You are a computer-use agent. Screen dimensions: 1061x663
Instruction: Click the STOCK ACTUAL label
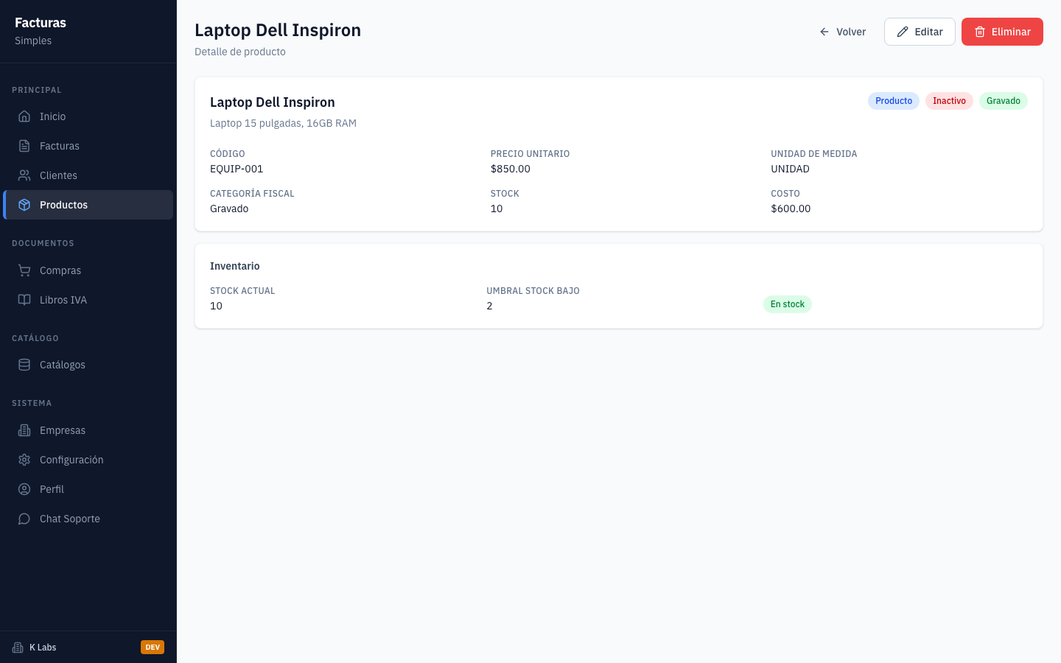242,291
